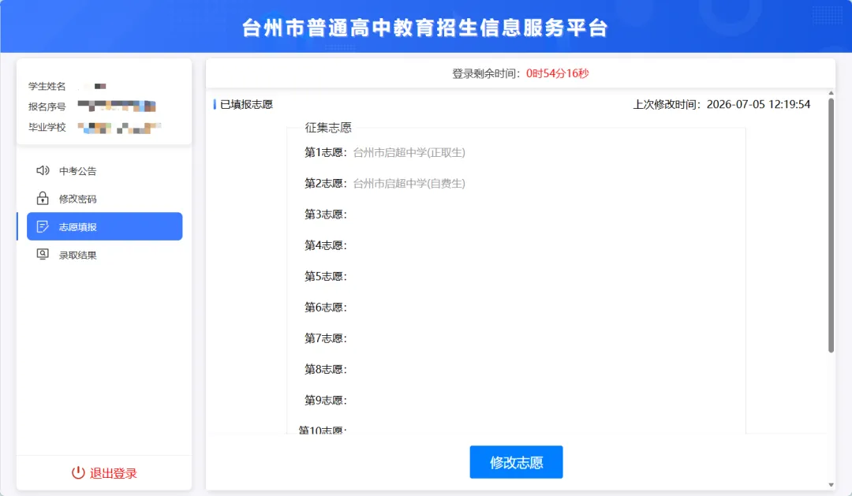Click the 修改志愿 button
This screenshot has width=852, height=496.
coord(516,462)
